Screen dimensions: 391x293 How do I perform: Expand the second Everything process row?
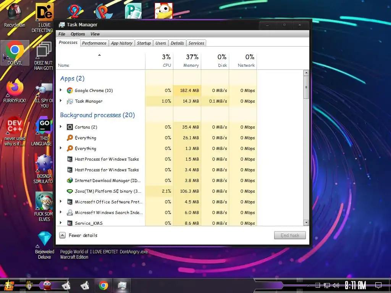tap(61, 148)
